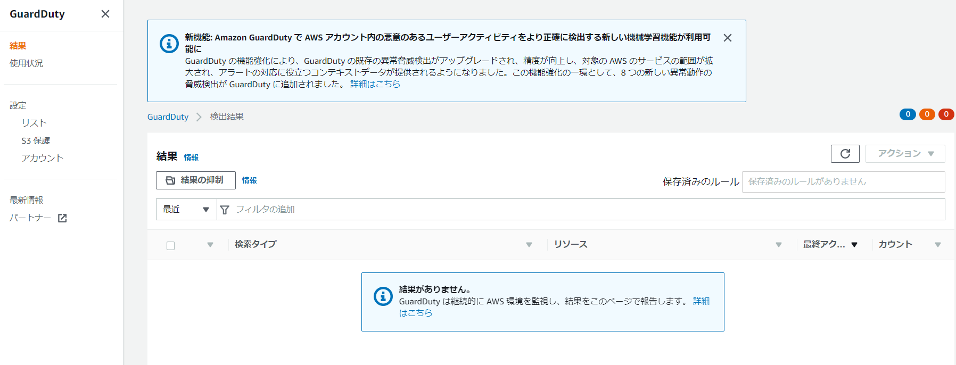This screenshot has height=365, width=956.
Task: Toggle the select-all findings checkbox
Action: pyautogui.click(x=170, y=245)
